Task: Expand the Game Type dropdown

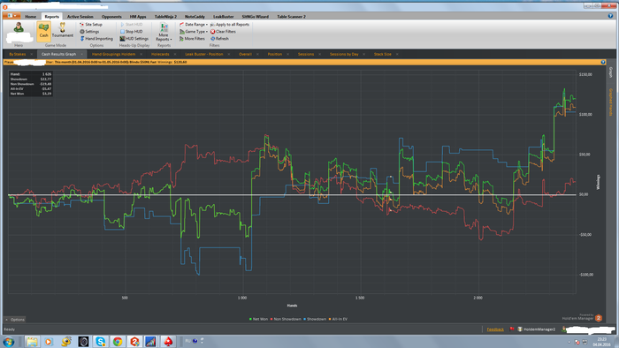Action: [194, 32]
